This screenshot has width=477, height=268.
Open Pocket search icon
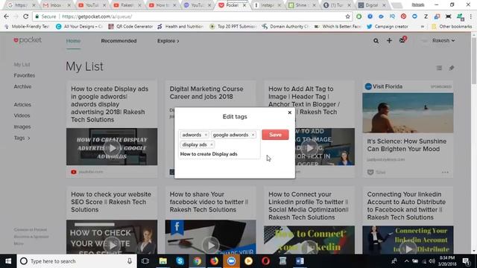click(376, 41)
